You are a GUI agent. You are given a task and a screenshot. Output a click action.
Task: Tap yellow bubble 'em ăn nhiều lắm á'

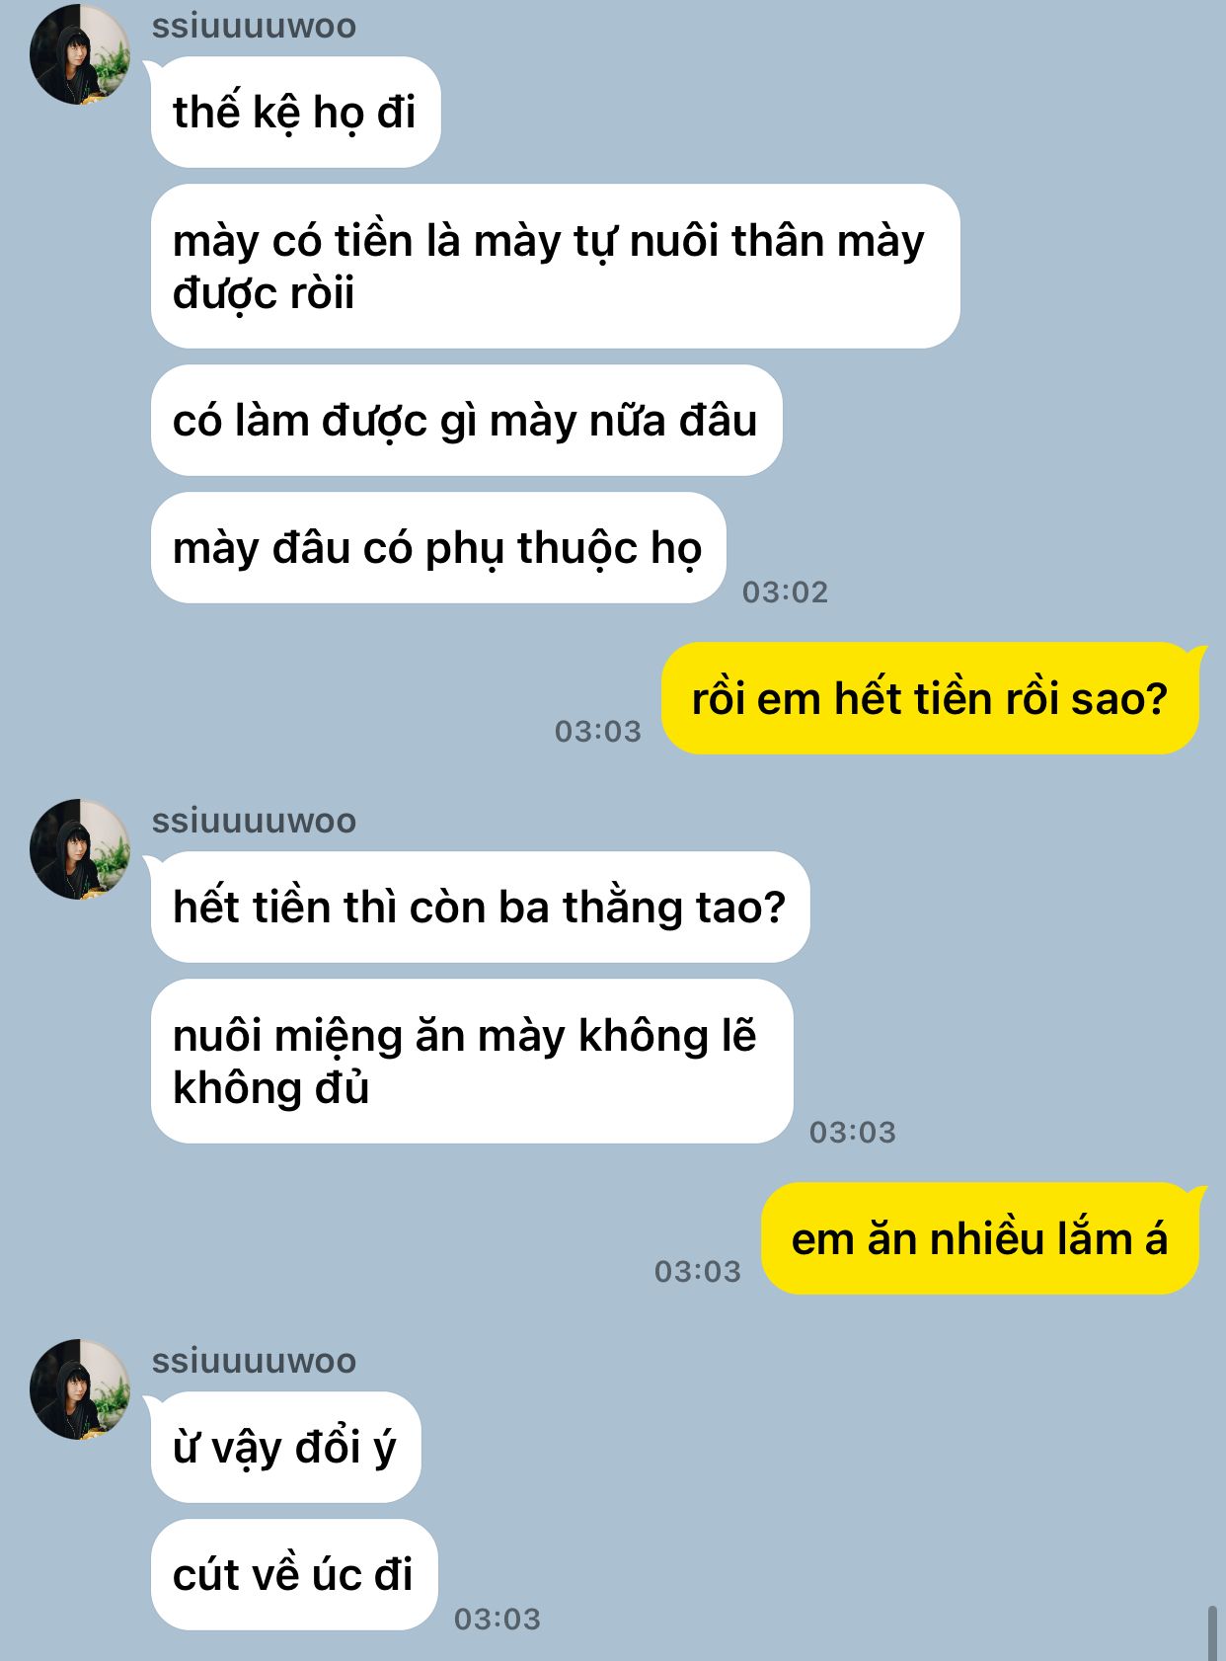click(980, 1238)
